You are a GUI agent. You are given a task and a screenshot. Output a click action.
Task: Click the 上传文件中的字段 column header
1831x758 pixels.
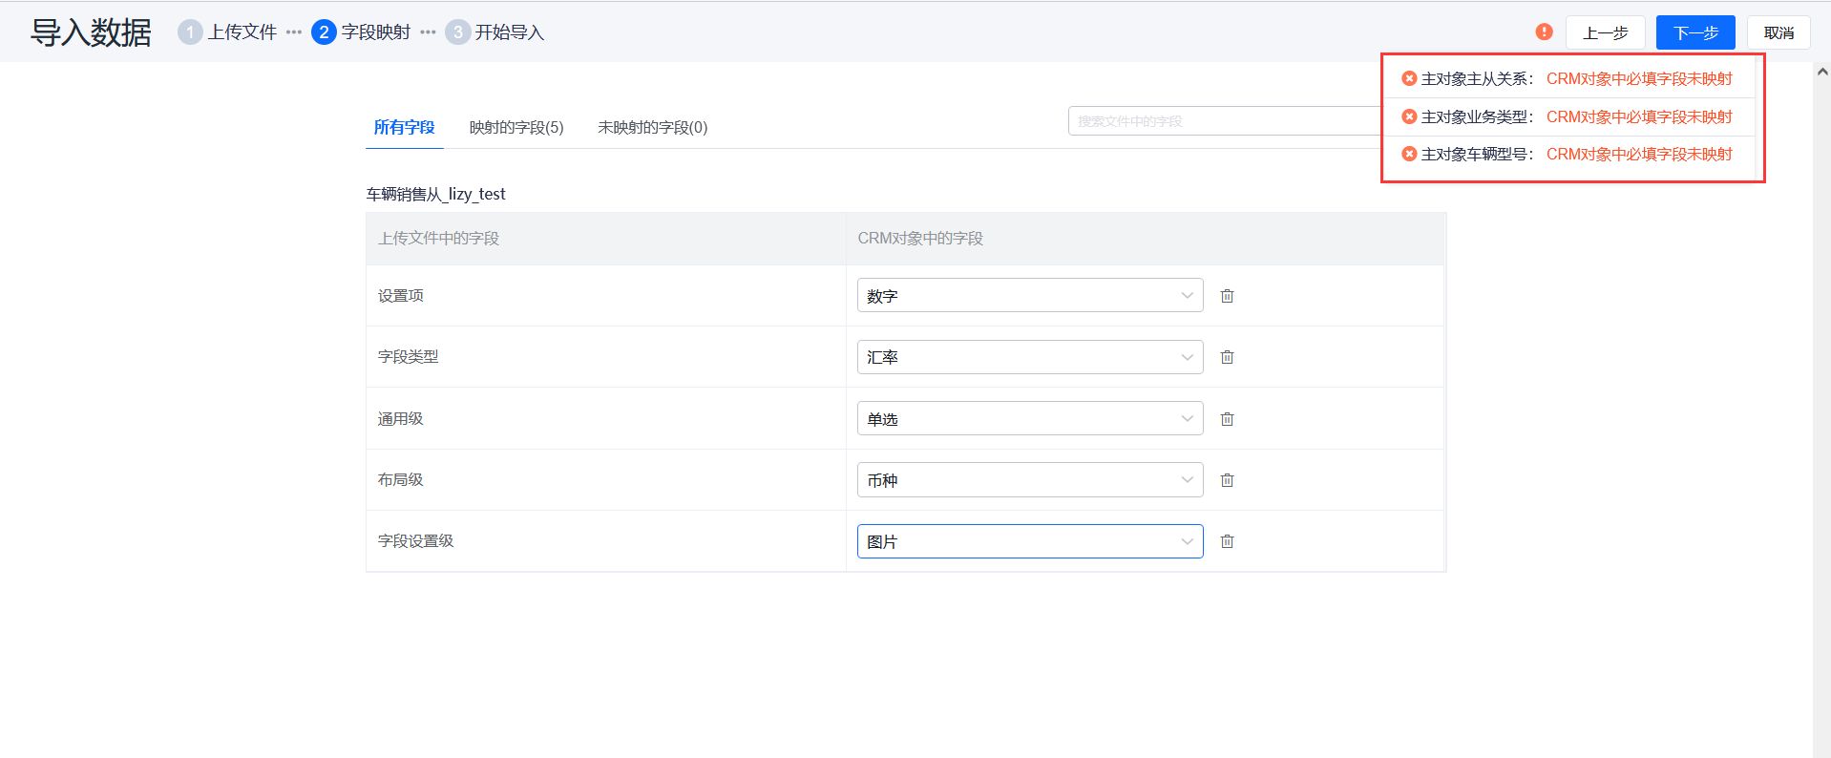tap(439, 238)
